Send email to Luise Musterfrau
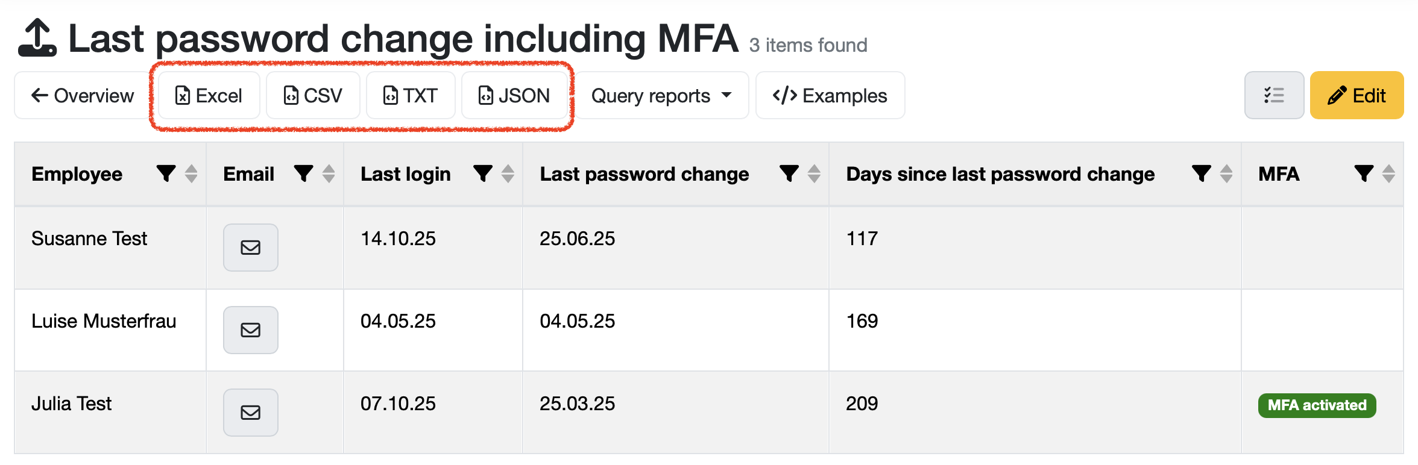The image size is (1418, 465). click(x=251, y=330)
